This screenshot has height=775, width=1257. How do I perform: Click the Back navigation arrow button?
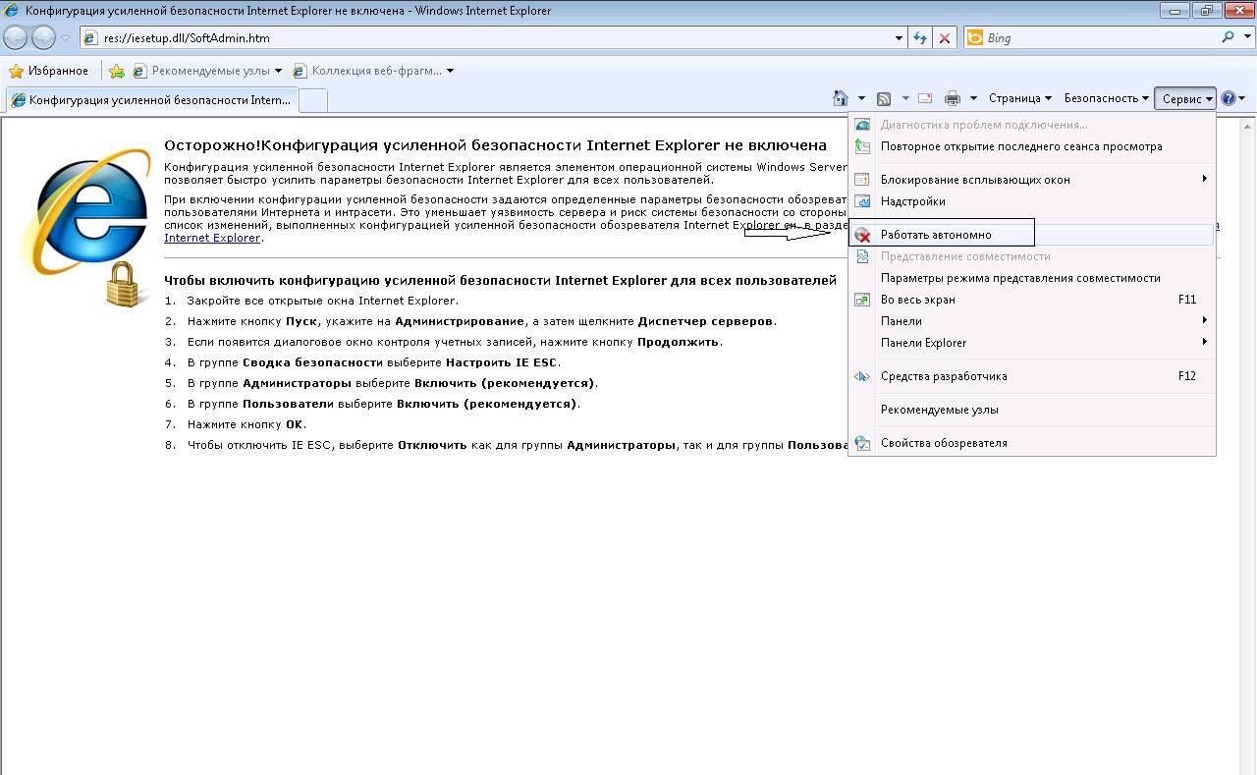pos(15,37)
